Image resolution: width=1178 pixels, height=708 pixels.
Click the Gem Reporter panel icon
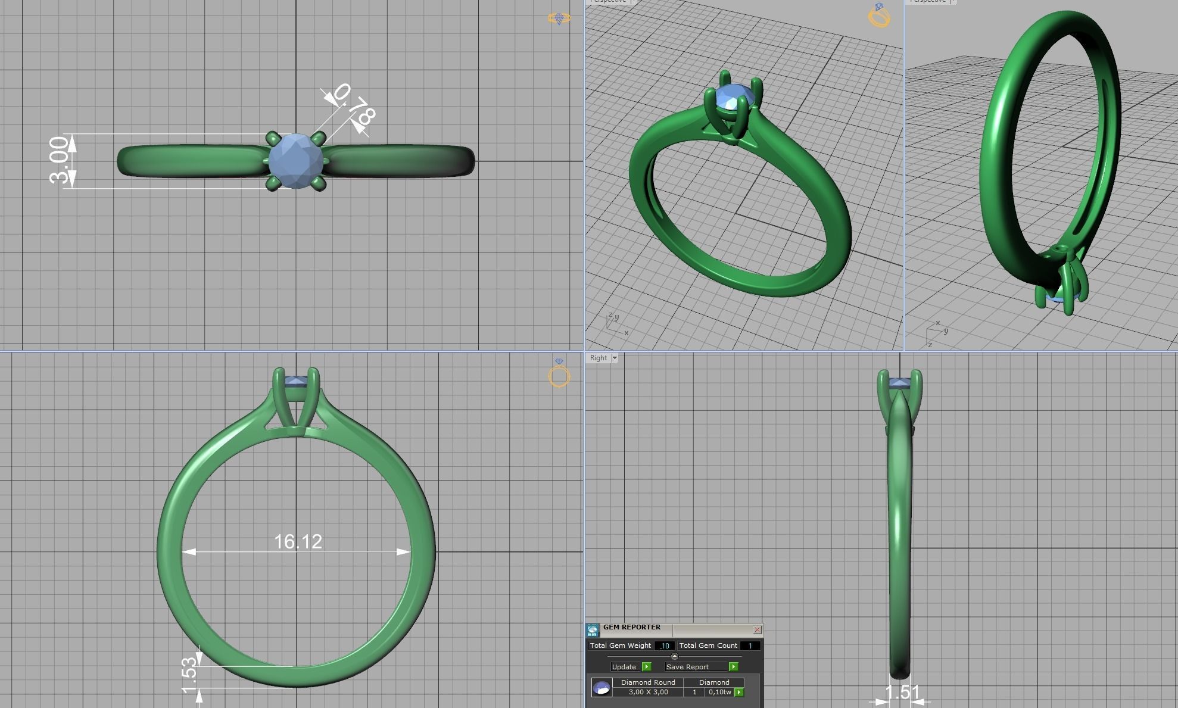click(593, 630)
